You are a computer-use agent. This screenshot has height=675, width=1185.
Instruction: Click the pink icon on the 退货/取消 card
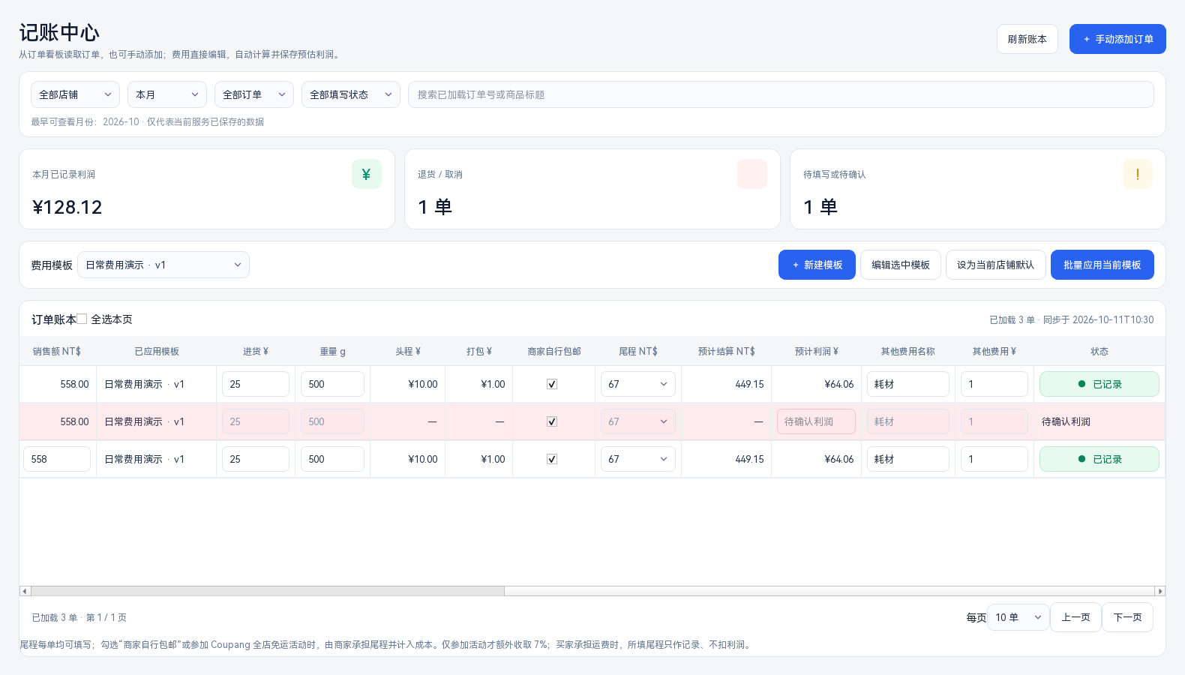click(752, 174)
